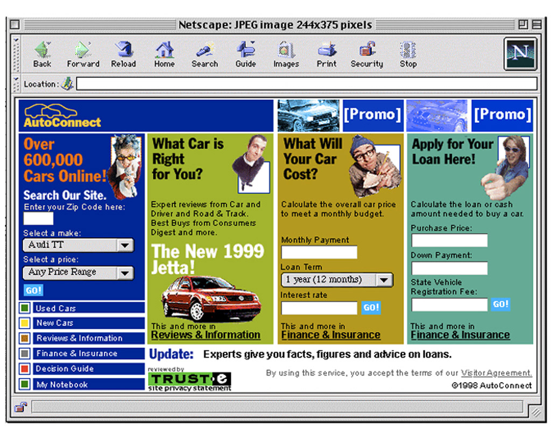The height and width of the screenshot is (437, 551).
Task: Click the Back navigation icon
Action: click(42, 50)
